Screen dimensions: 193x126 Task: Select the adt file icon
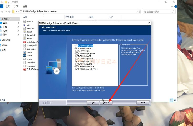24,25
